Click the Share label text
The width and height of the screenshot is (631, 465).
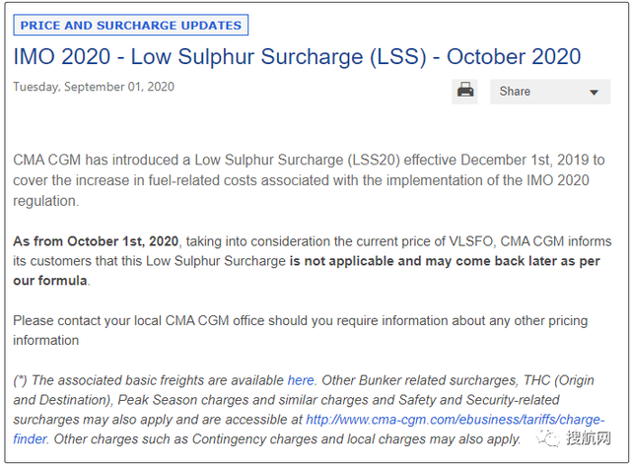(x=515, y=92)
